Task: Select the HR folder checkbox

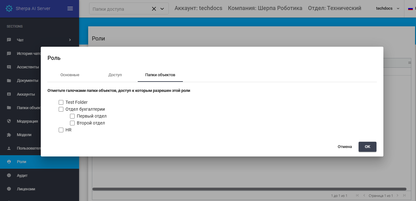Action: [x=61, y=130]
